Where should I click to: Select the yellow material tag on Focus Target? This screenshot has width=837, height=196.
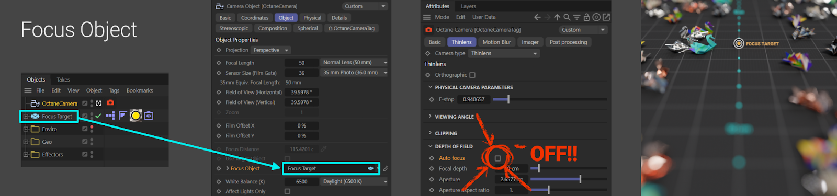(x=135, y=116)
